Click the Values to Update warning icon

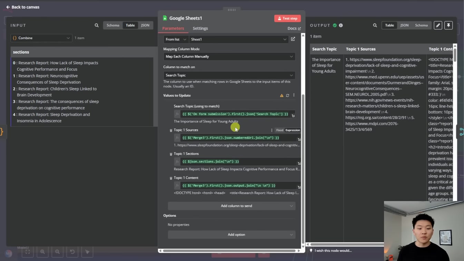click(282, 95)
